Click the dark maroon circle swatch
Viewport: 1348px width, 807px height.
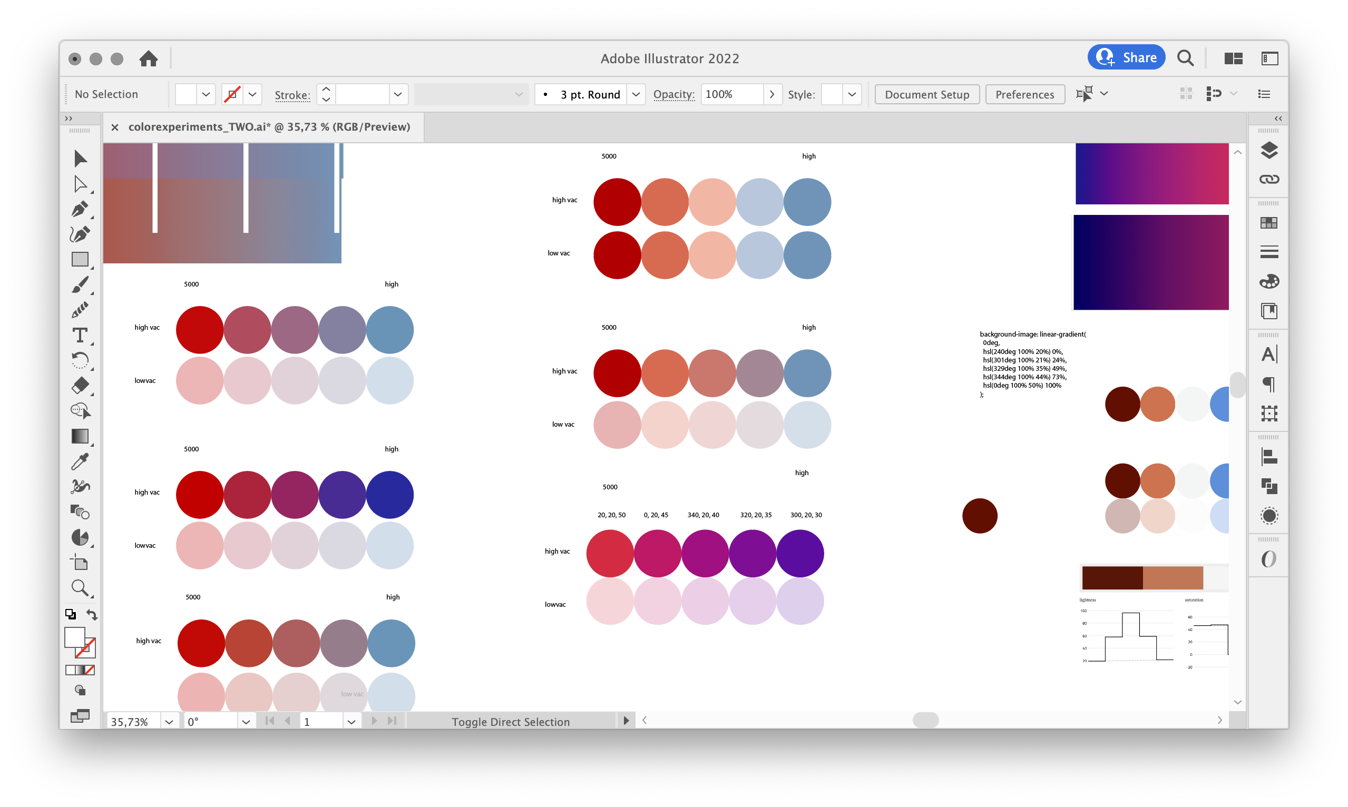979,516
